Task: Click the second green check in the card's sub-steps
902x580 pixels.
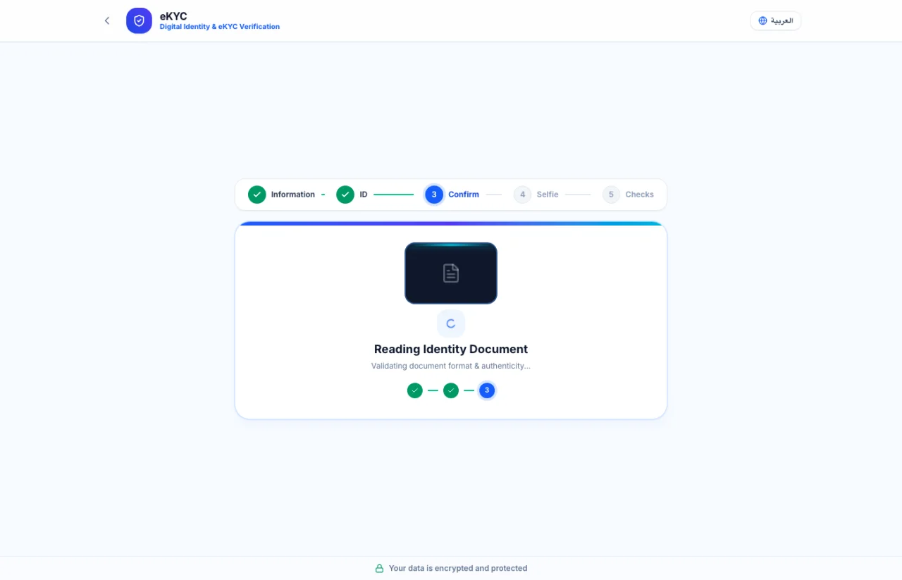Action: pos(451,390)
